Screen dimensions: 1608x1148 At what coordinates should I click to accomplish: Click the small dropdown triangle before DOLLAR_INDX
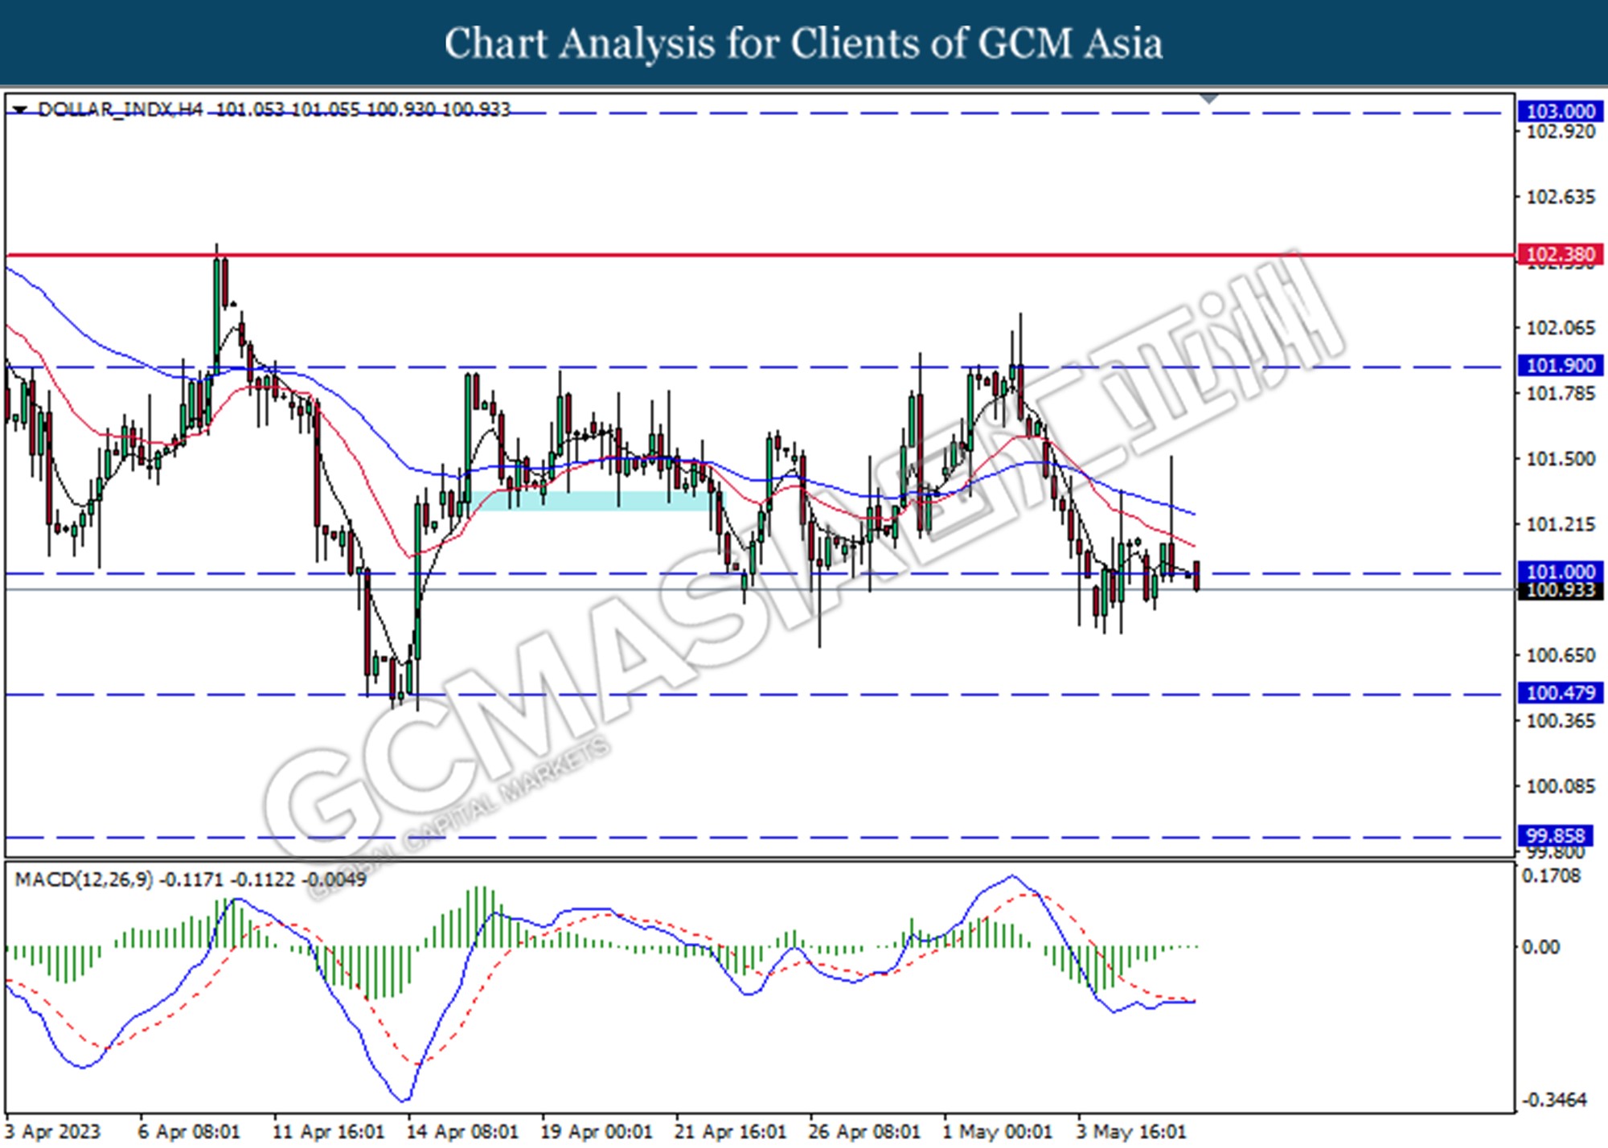pos(21,109)
